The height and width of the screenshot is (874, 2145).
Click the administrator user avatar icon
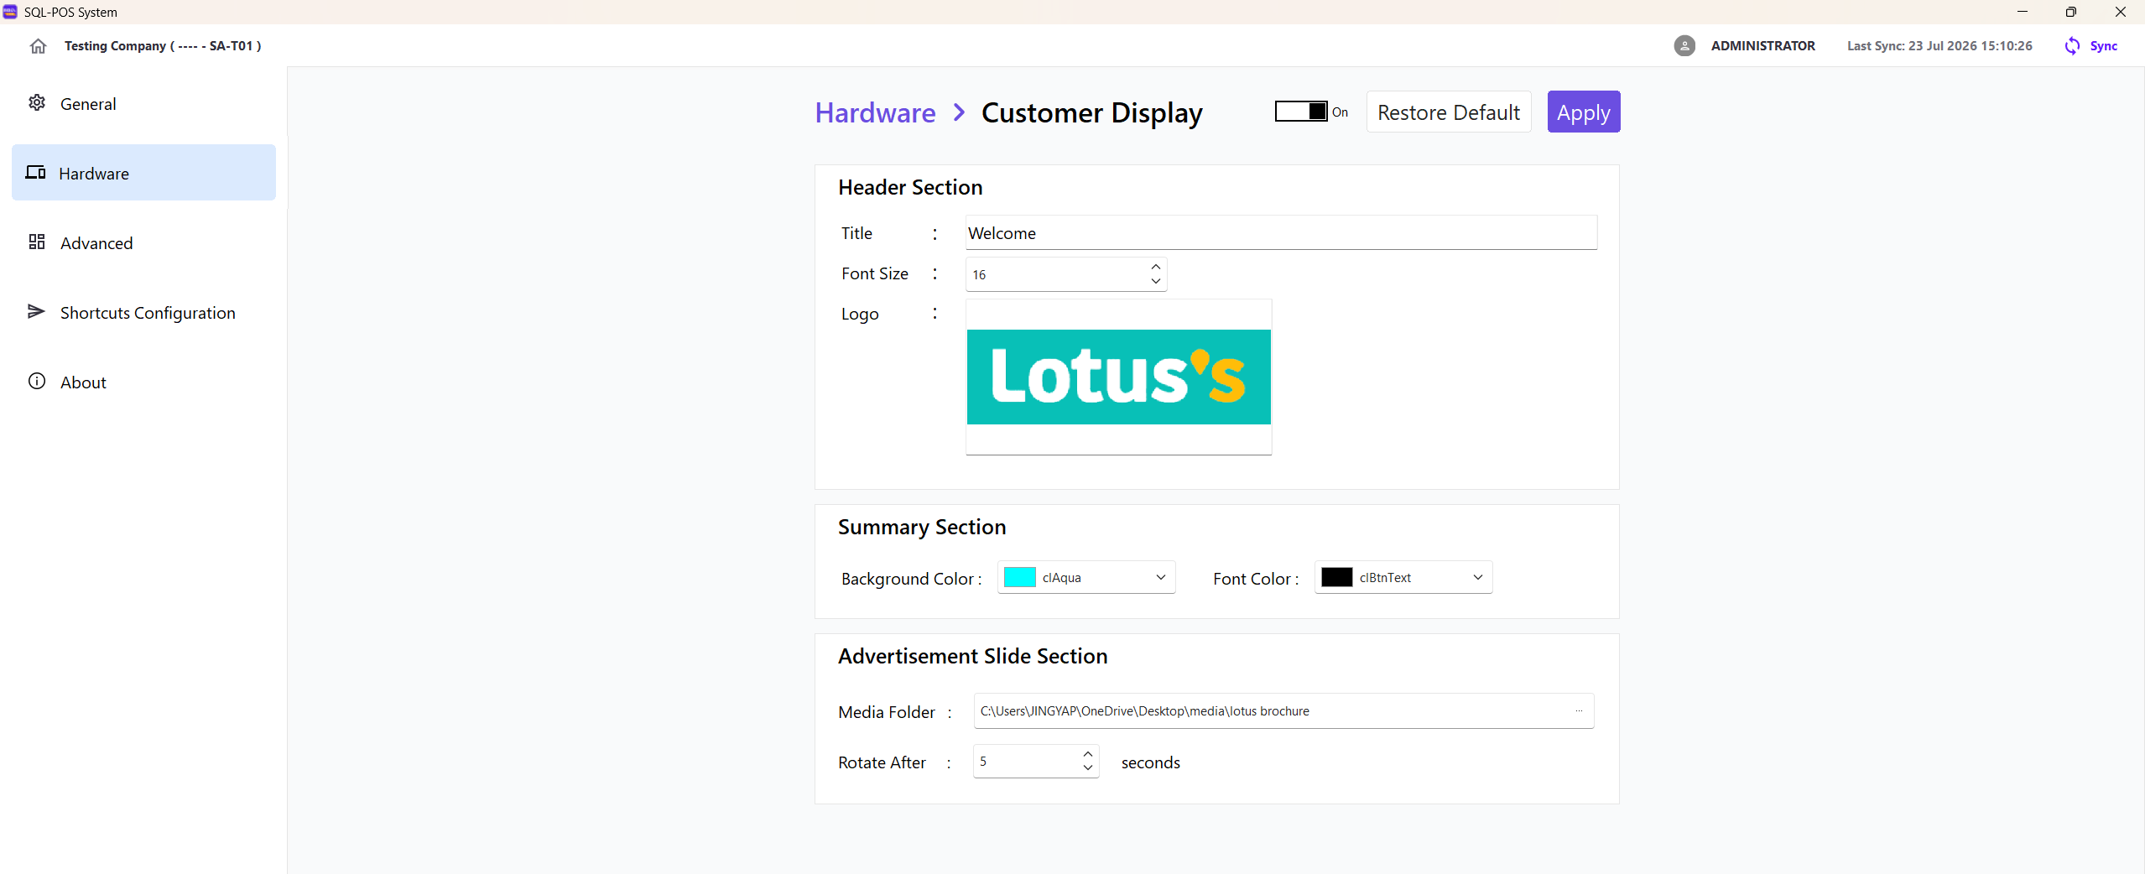1684,46
